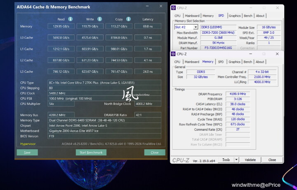Click the Tools button in CPU-Z
297x190 pixels.
point(226,160)
